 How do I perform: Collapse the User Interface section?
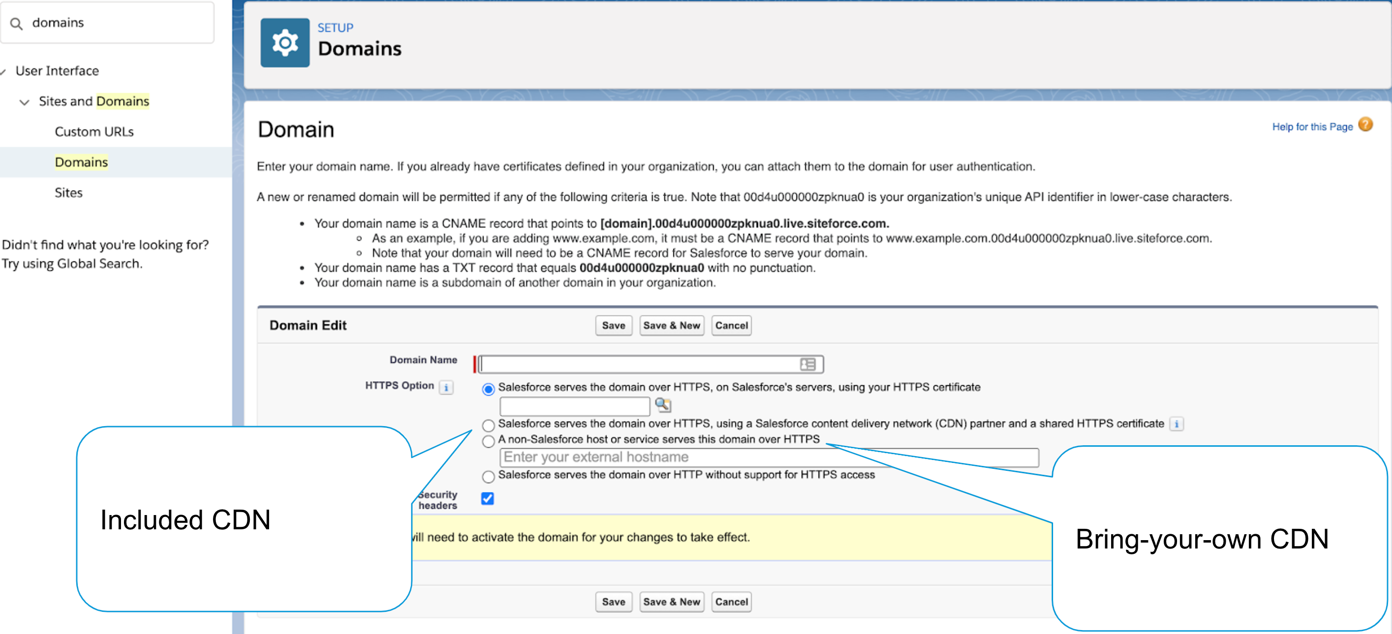pyautogui.click(x=4, y=71)
